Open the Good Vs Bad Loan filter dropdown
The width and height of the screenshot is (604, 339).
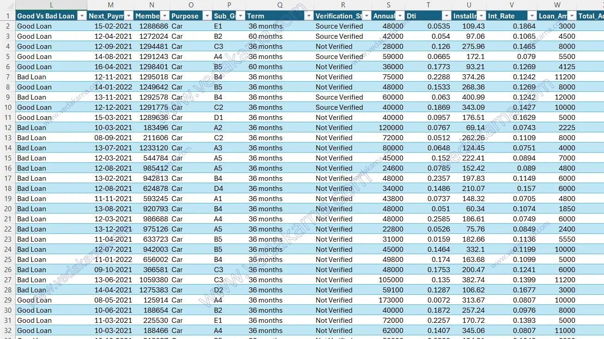coord(82,16)
